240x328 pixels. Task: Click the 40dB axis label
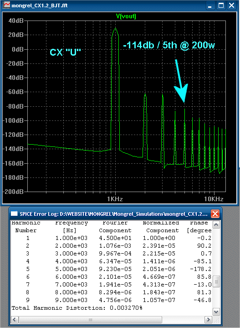click(x=16, y=21)
